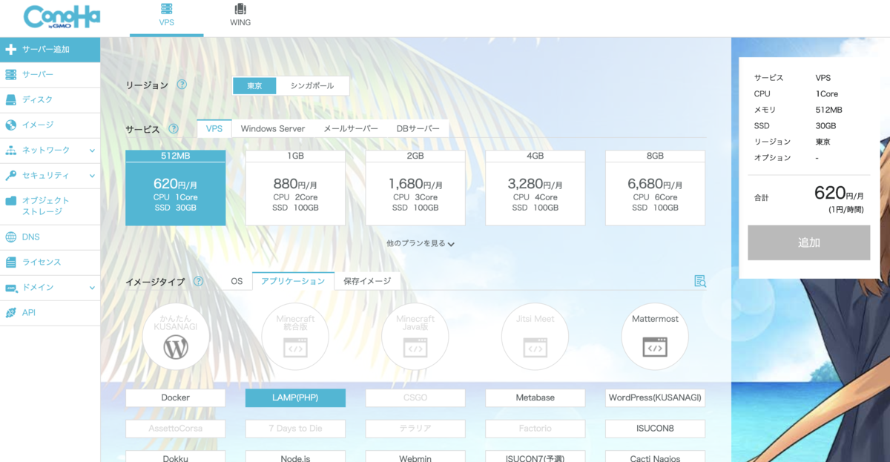Screen dimensions: 890x462
Task: Click the ドメイン icon in sidebar
Action: pyautogui.click(x=10, y=288)
